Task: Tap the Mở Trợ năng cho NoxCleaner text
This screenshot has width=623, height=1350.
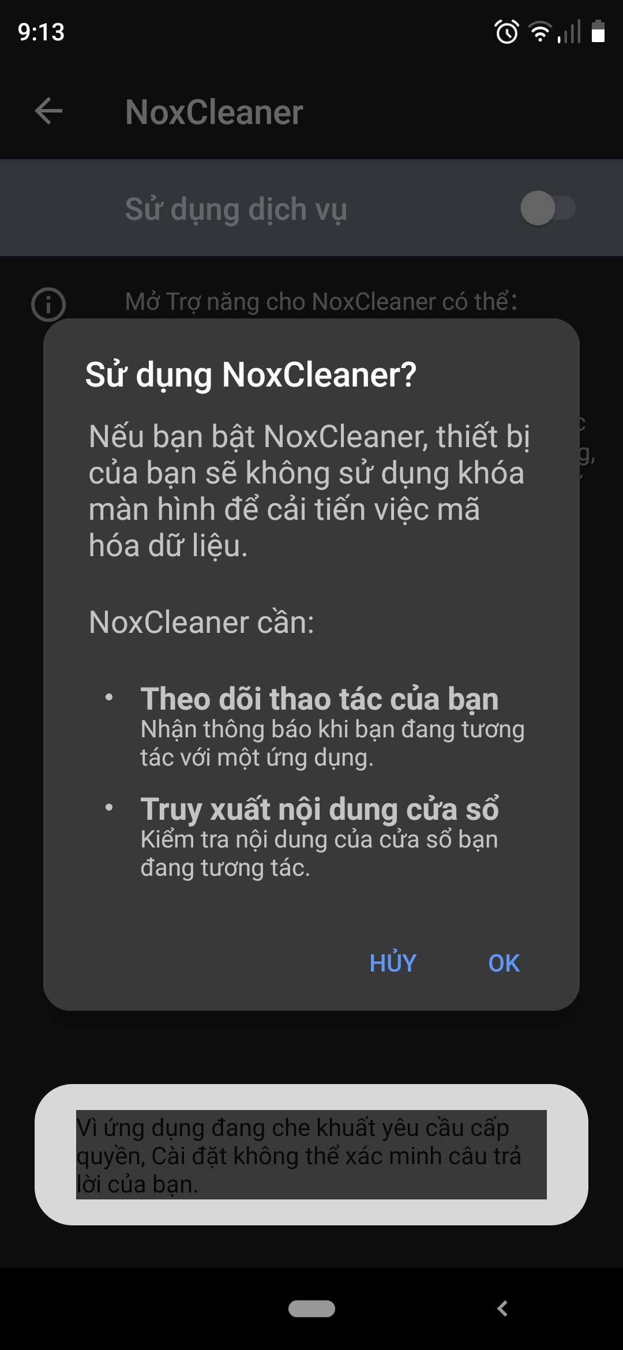Action: pos(321,301)
